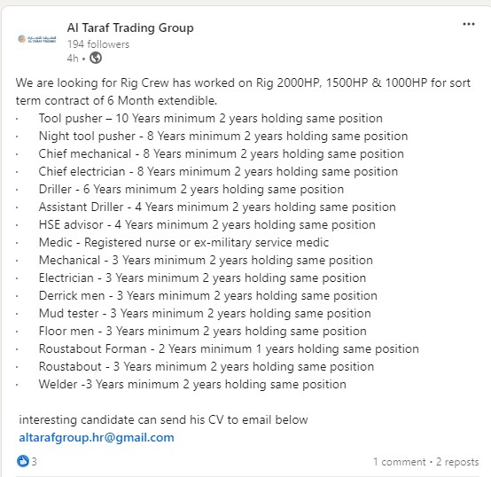Click the Welder requirement line
491x477 pixels.
(192, 384)
